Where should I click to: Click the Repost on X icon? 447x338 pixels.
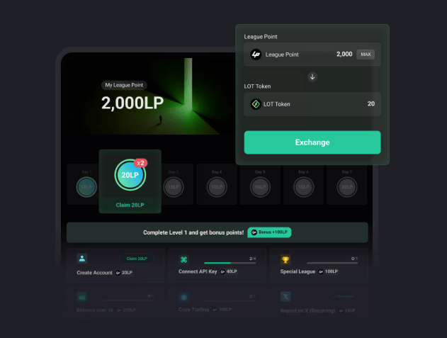tap(285, 297)
